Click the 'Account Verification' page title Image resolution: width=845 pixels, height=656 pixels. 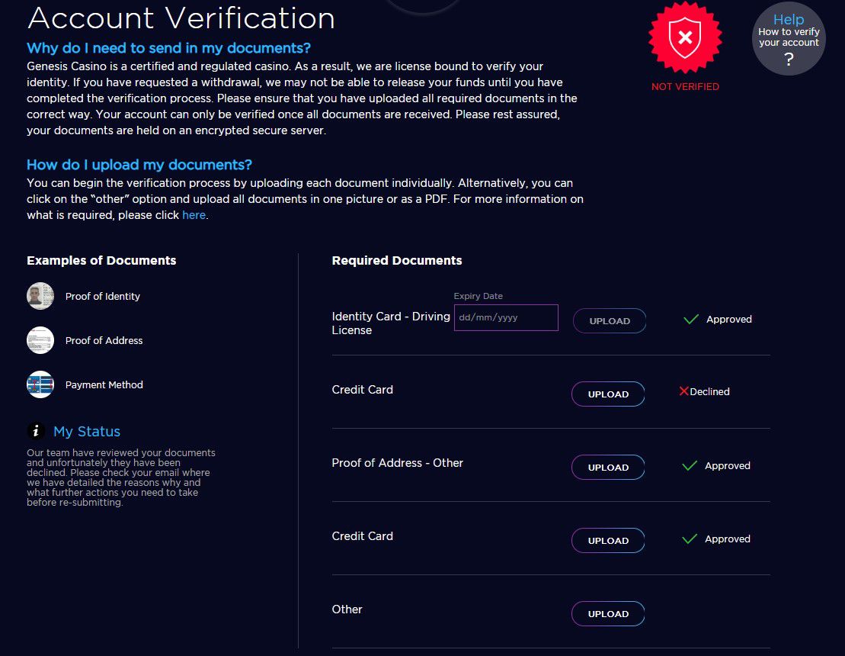point(181,18)
